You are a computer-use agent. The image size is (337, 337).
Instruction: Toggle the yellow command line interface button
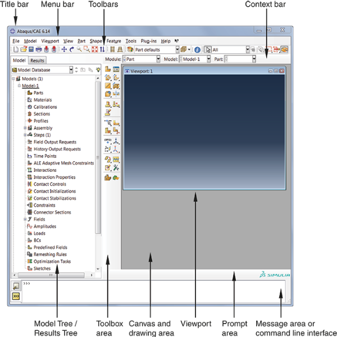16,297
